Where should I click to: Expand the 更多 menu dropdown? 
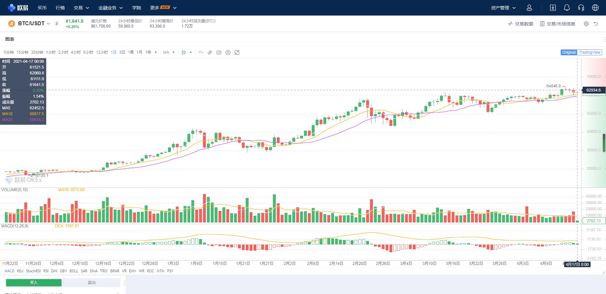point(163,8)
